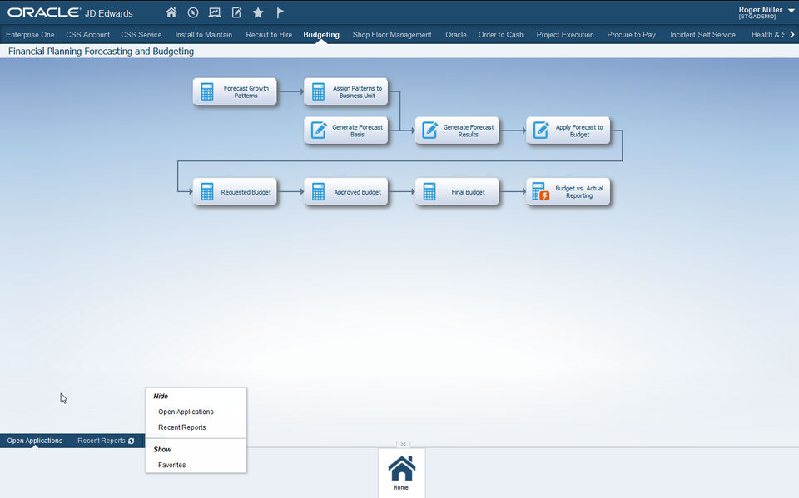Select the Recent Reports carousel tab
The width and height of the screenshot is (799, 498).
[102, 441]
